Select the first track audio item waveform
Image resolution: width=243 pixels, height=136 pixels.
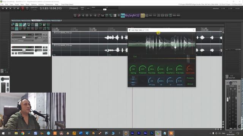click(90, 37)
